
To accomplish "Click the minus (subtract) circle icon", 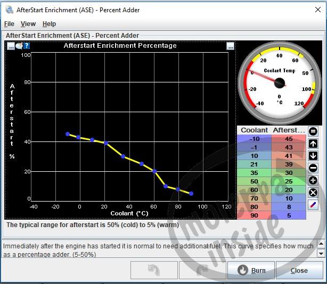I will point(313,168).
